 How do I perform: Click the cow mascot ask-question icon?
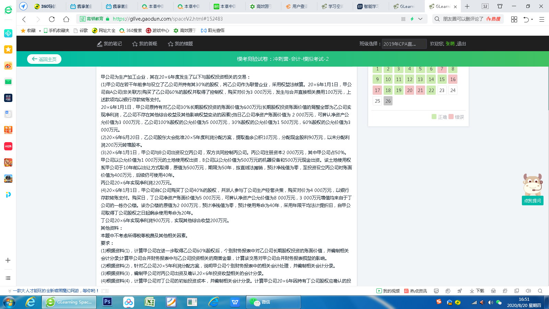532,185
